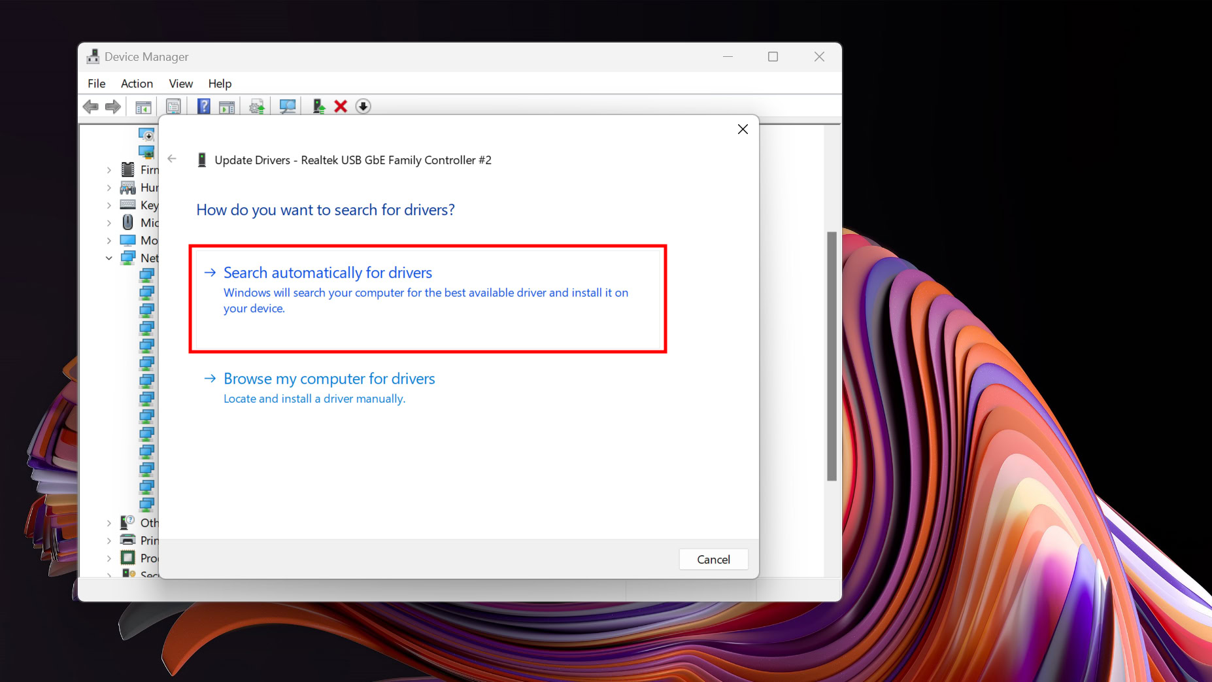The width and height of the screenshot is (1212, 682).
Task: Select the Mice icon in the tree
Action: (128, 222)
